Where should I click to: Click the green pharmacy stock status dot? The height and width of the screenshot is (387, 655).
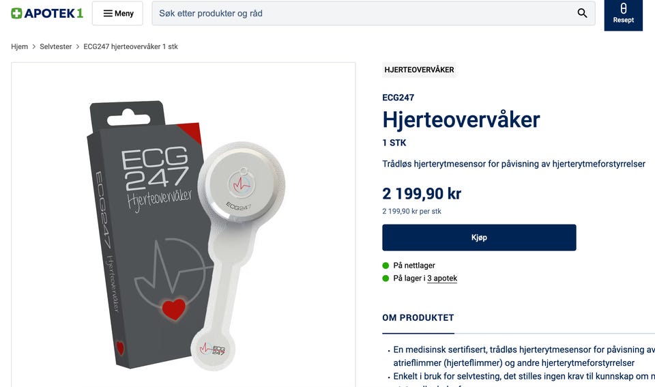coord(385,278)
